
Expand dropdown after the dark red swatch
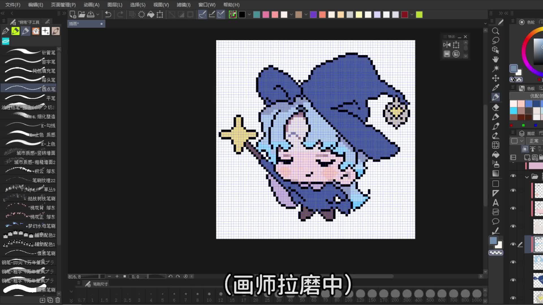coord(412,14)
